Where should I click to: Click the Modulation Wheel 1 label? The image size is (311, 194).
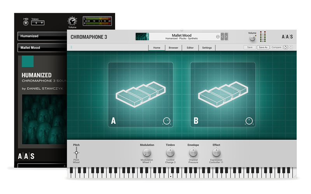point(147,161)
